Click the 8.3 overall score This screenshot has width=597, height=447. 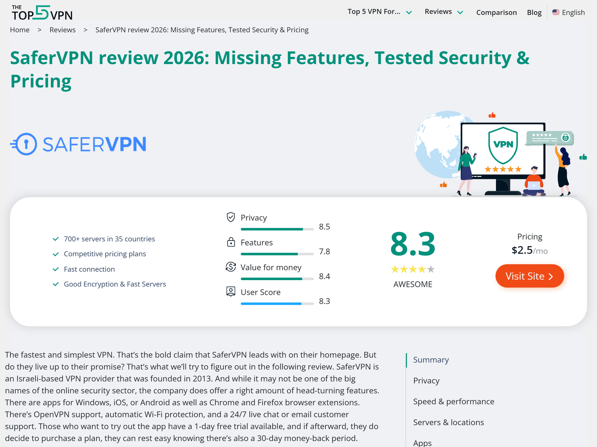413,244
